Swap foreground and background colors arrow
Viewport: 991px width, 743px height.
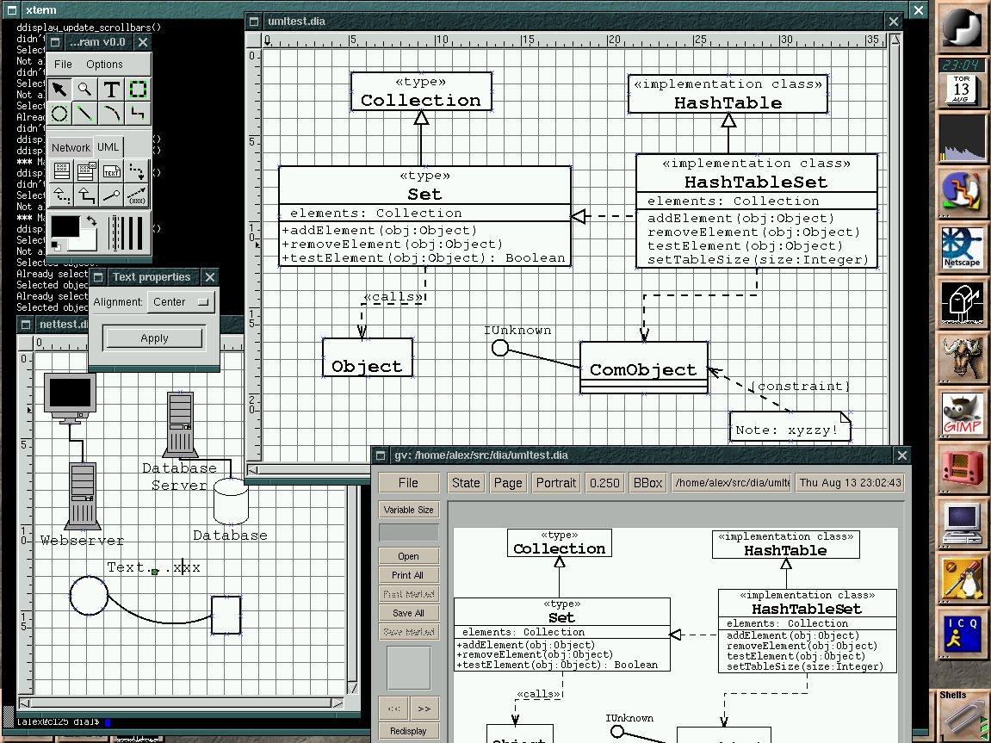pos(92,222)
